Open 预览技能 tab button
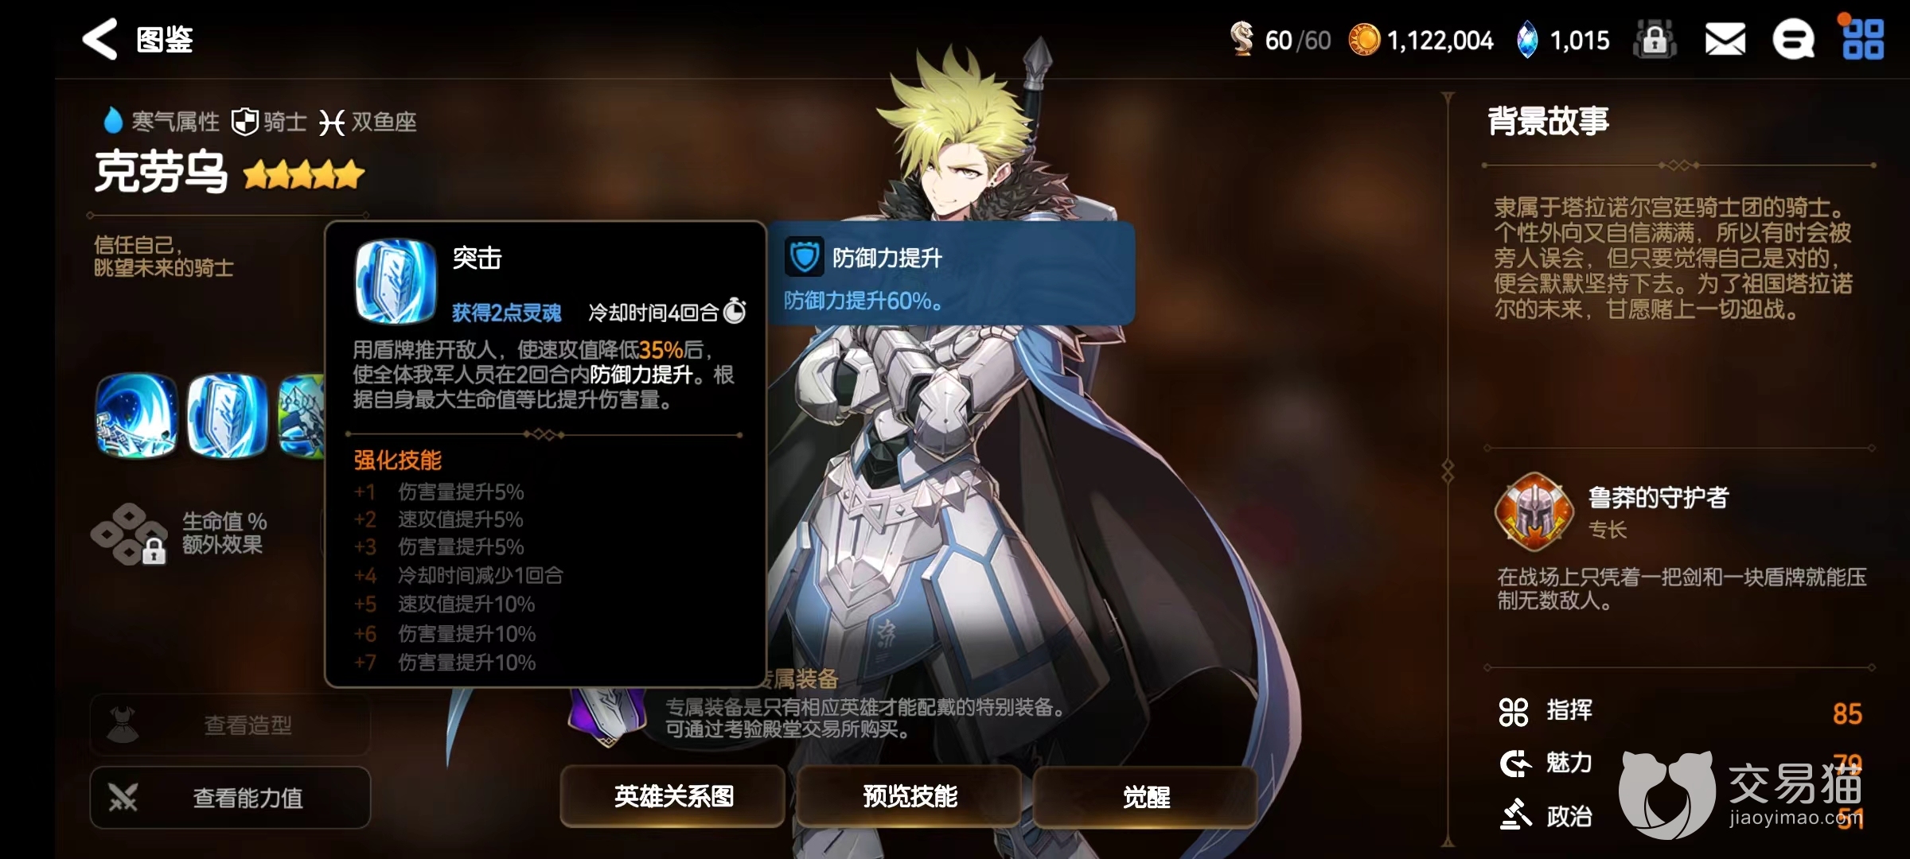This screenshot has width=1910, height=859. click(910, 796)
